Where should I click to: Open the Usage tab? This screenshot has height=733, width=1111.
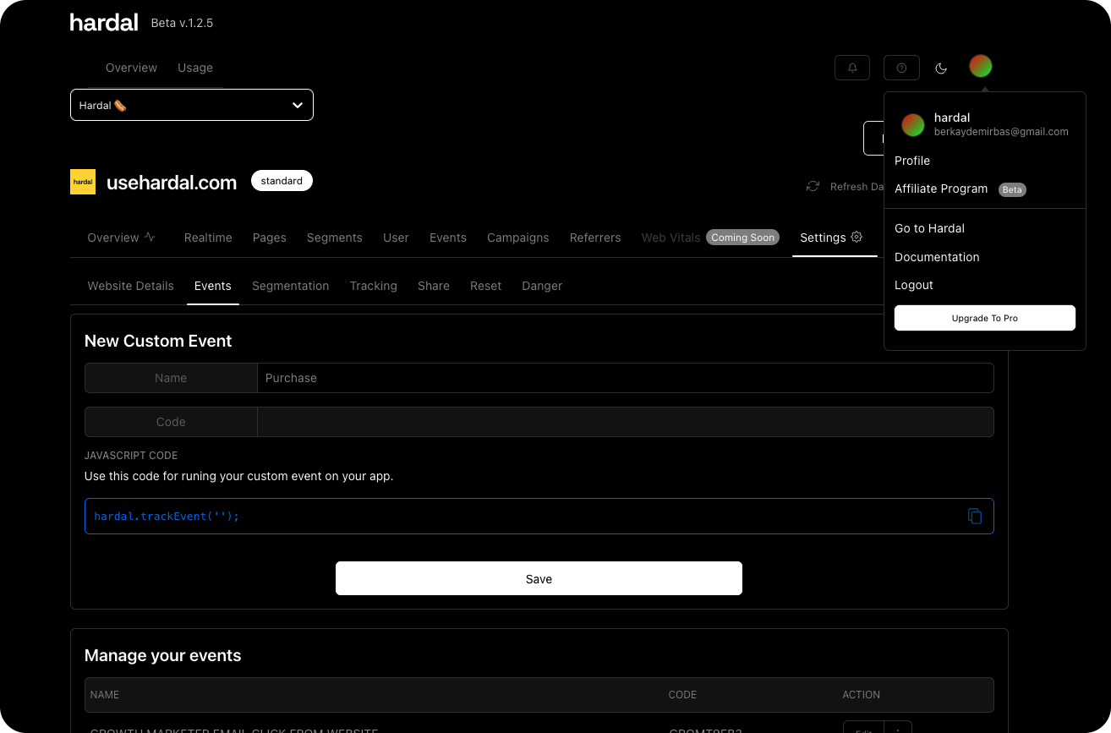[195, 68]
